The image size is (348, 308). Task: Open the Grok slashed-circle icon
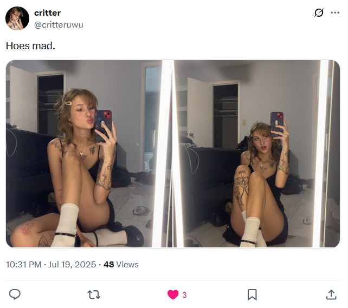pyautogui.click(x=319, y=12)
